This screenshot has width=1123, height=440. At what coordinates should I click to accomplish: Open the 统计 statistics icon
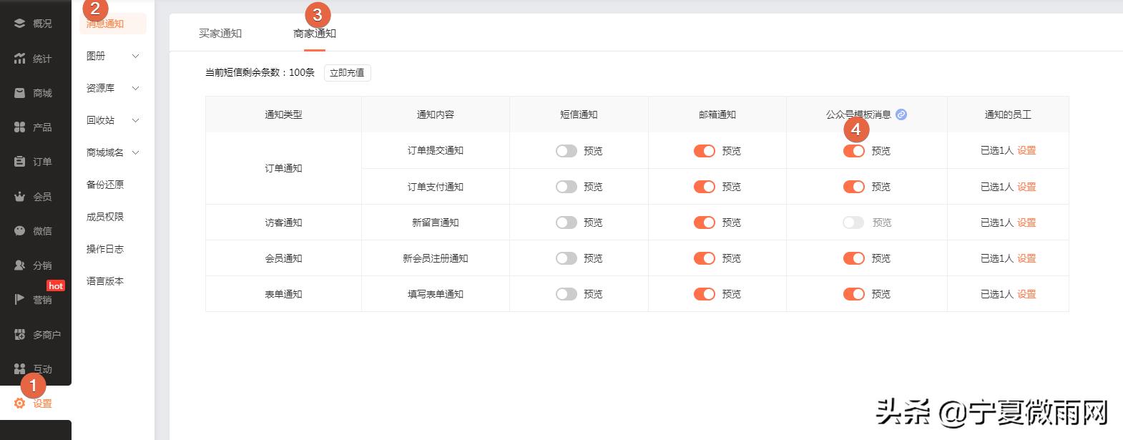click(20, 59)
